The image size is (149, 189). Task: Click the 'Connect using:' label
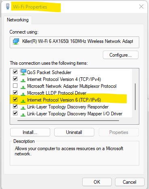click(x=24, y=32)
